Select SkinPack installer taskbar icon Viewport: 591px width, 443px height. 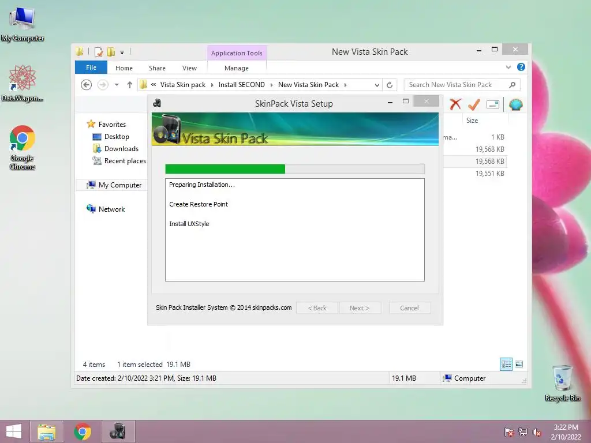(x=118, y=431)
